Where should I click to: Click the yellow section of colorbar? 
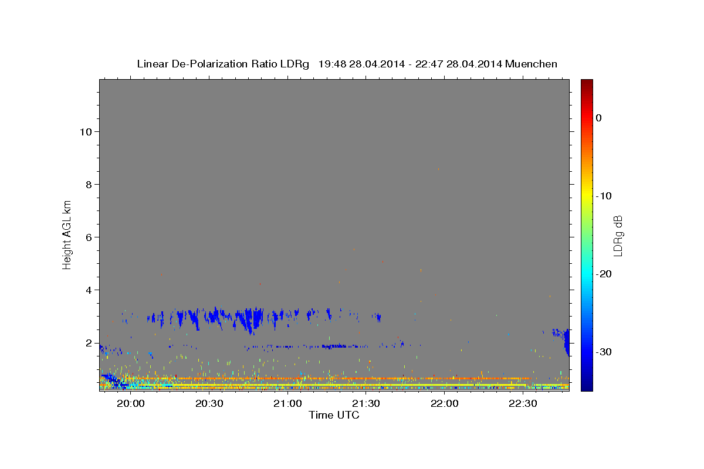(x=587, y=196)
